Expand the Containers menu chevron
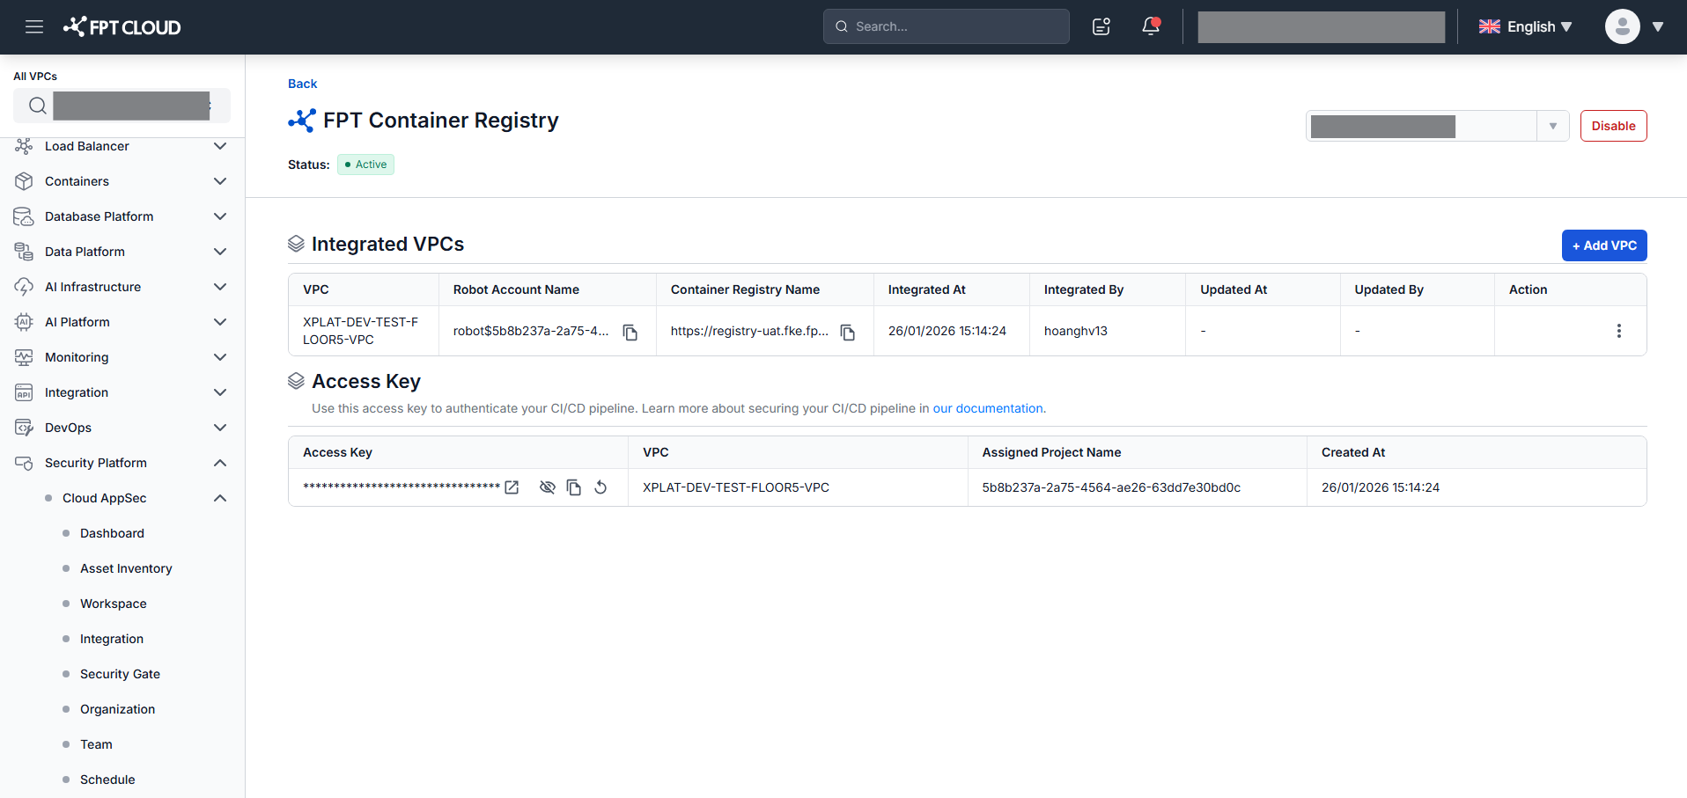 [220, 181]
